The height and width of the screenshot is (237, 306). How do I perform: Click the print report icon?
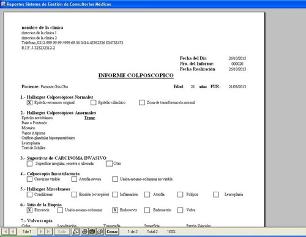click(x=84, y=231)
